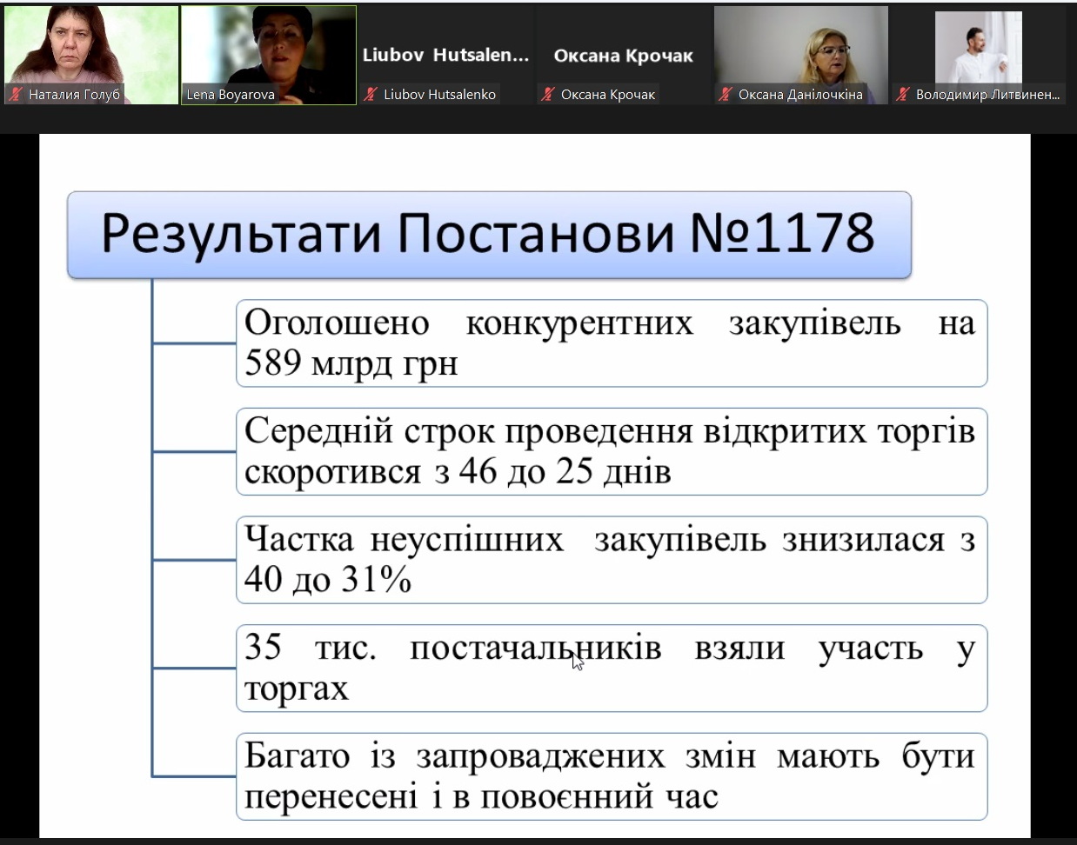Select the Lena Boyarova active speaker tile
The image size is (1077, 845).
(x=269, y=48)
